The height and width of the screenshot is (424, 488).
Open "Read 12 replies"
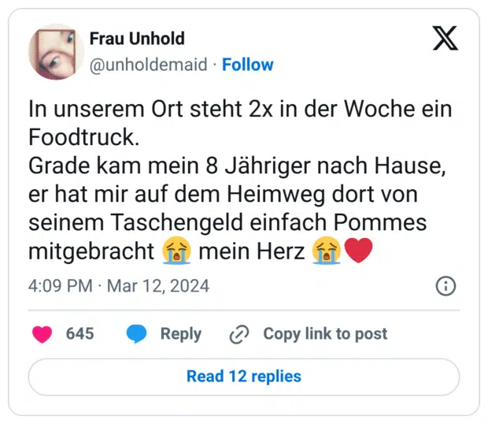click(243, 376)
